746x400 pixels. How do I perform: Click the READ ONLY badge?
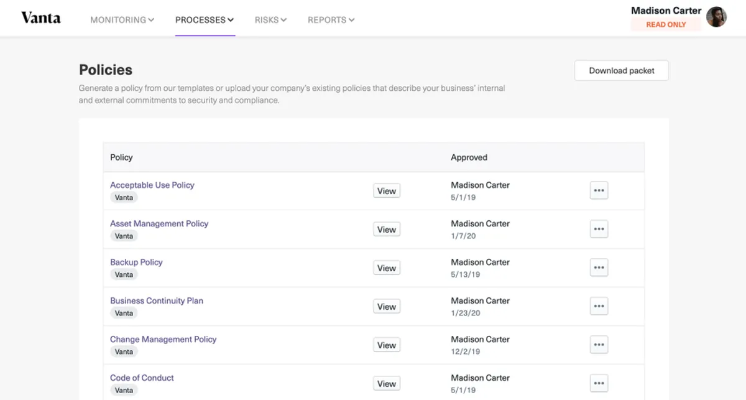pos(666,25)
